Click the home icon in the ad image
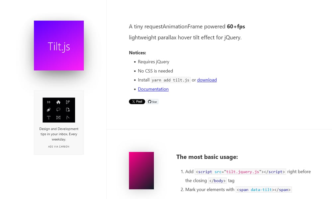 pos(58,102)
